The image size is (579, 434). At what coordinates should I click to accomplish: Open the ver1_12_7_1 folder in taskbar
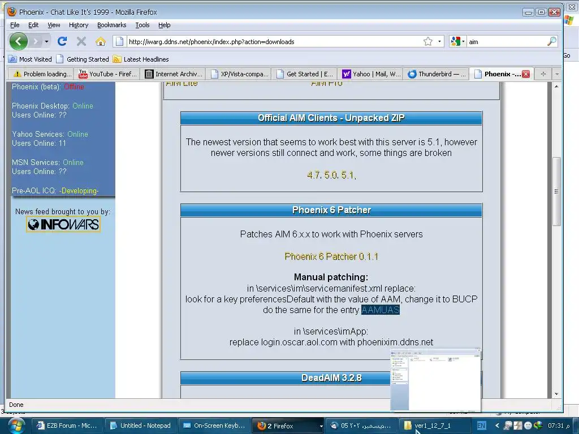pyautogui.click(x=434, y=426)
